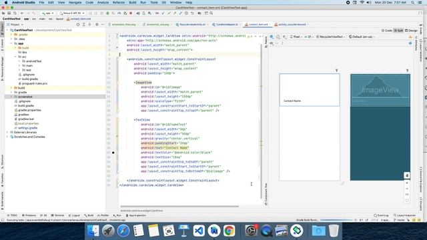
Task: Click the pan hand icon in preview
Action: pos(407,175)
